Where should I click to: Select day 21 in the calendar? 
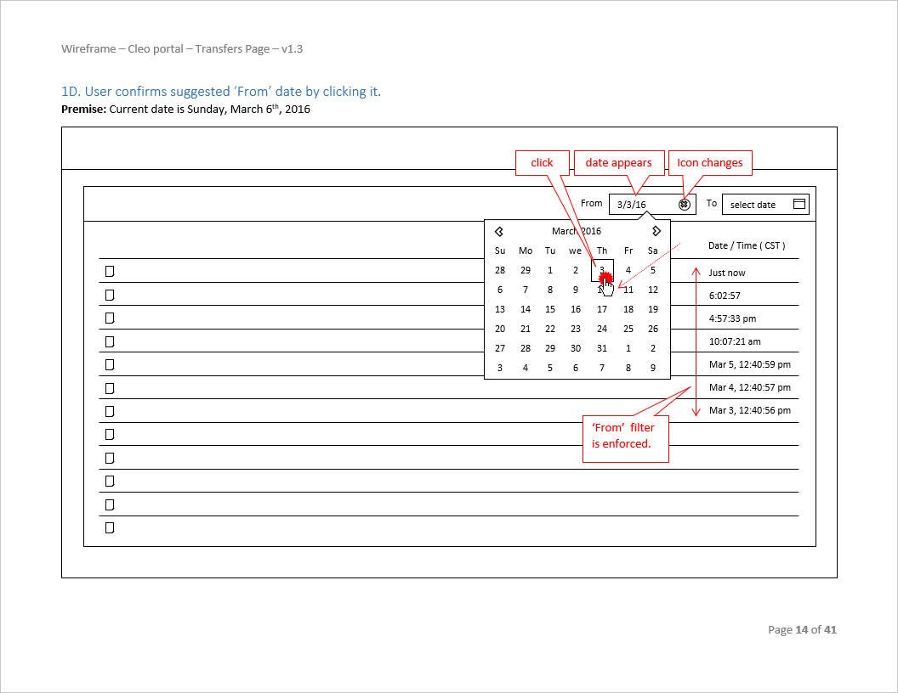click(x=526, y=329)
